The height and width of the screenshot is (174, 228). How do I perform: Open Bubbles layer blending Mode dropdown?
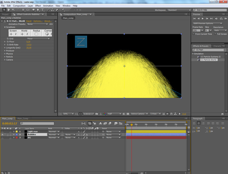54,135
